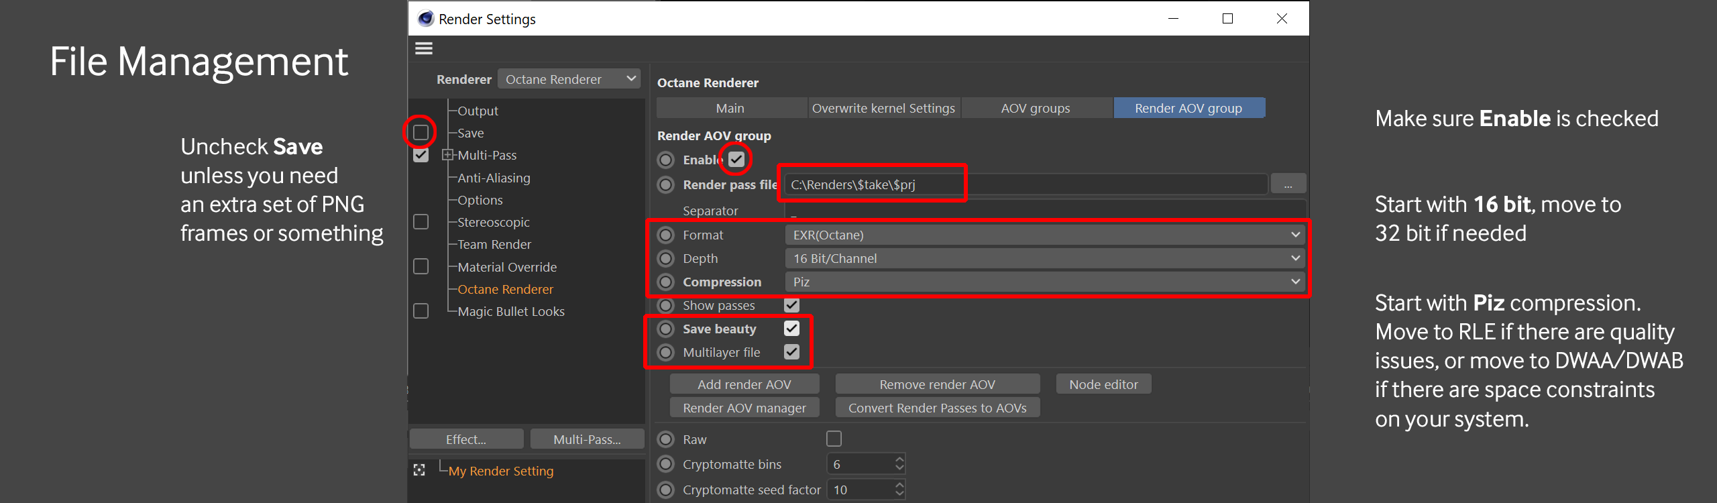The height and width of the screenshot is (503, 1717).
Task: Open the hamburger menu in Render Settings
Action: coord(424,48)
